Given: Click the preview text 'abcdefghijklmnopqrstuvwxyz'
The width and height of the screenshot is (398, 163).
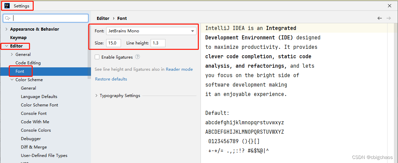Looking at the screenshot, I should point(245,123).
